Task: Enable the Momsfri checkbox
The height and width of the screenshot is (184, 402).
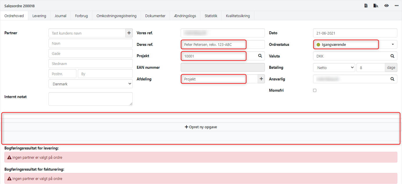Action: pyautogui.click(x=315, y=91)
